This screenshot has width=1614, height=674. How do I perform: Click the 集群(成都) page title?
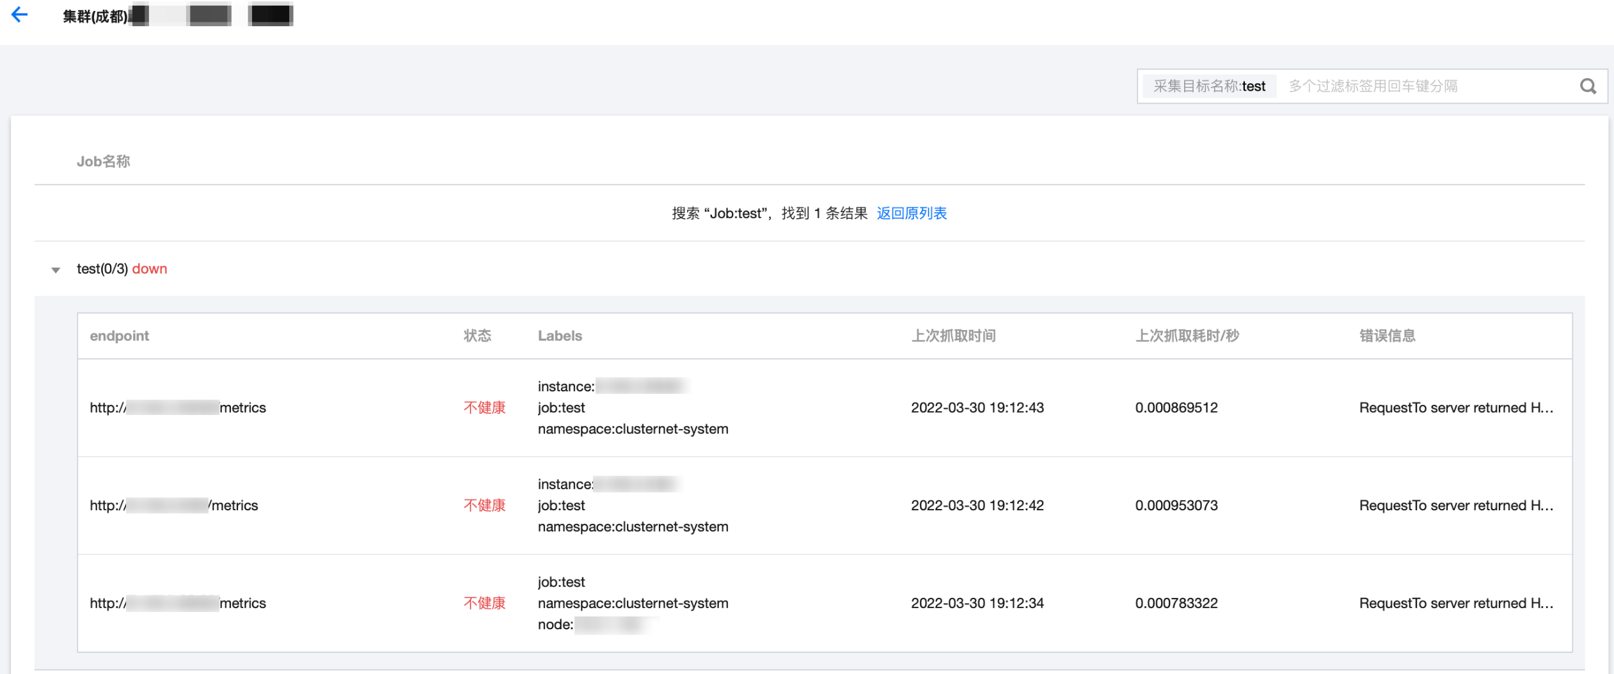click(95, 16)
